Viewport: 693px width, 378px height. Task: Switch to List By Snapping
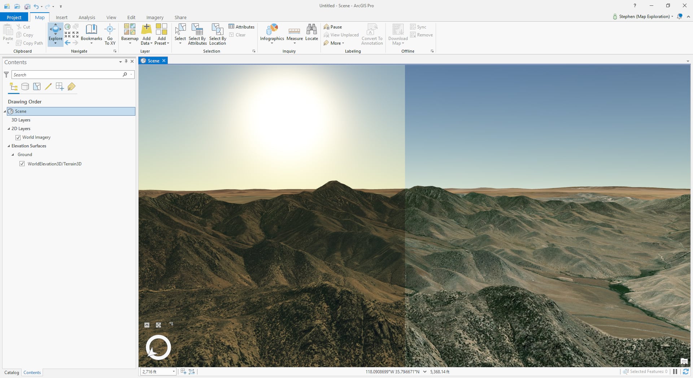[x=60, y=86]
